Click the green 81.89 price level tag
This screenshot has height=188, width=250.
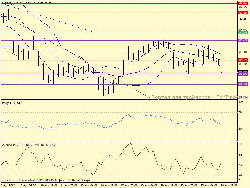point(242,33)
